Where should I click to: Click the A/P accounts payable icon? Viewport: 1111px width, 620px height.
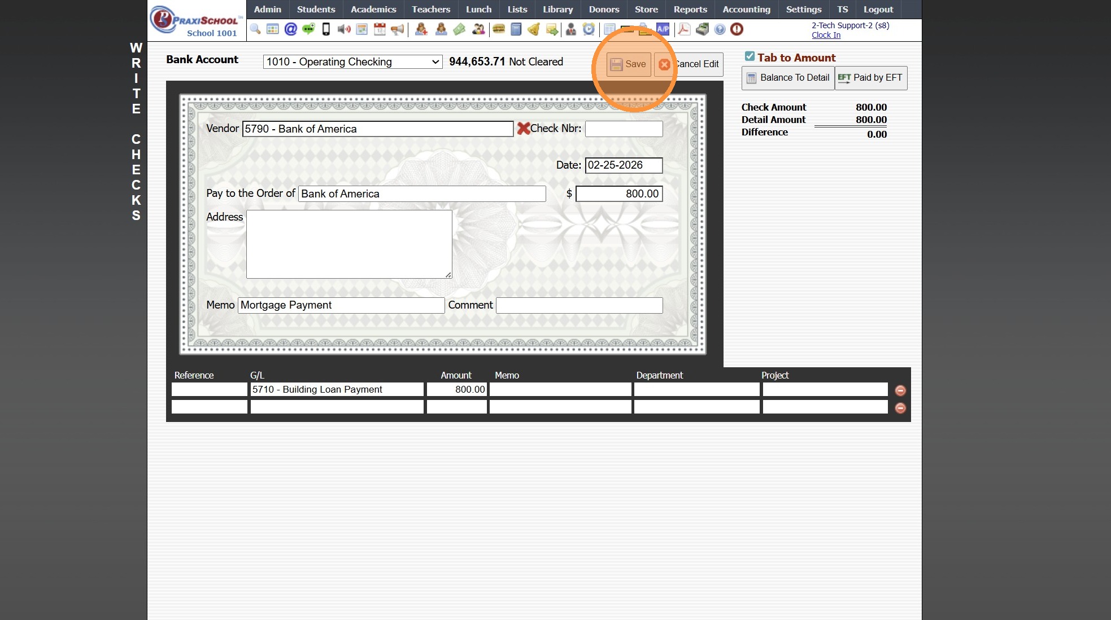[663, 29]
